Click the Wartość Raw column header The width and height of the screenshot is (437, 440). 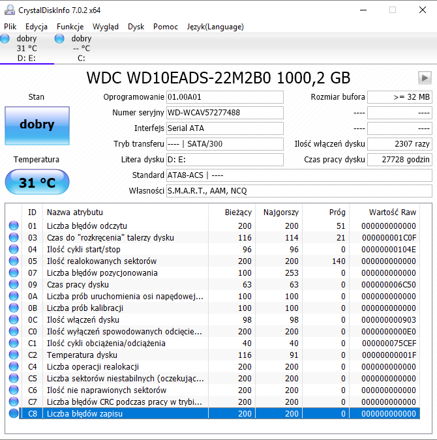384,212
